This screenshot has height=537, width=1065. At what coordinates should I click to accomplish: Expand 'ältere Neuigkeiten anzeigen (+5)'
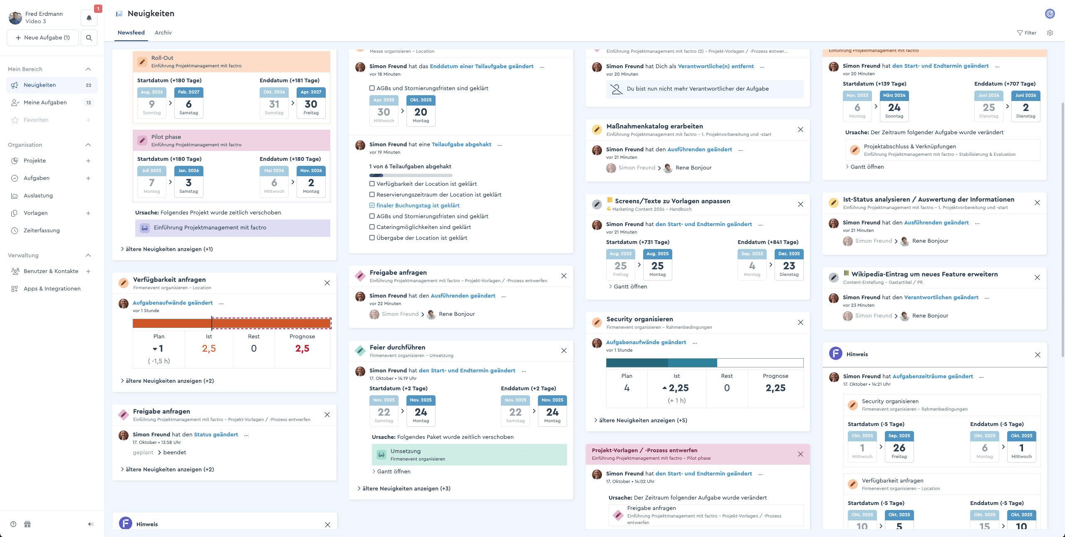[640, 420]
